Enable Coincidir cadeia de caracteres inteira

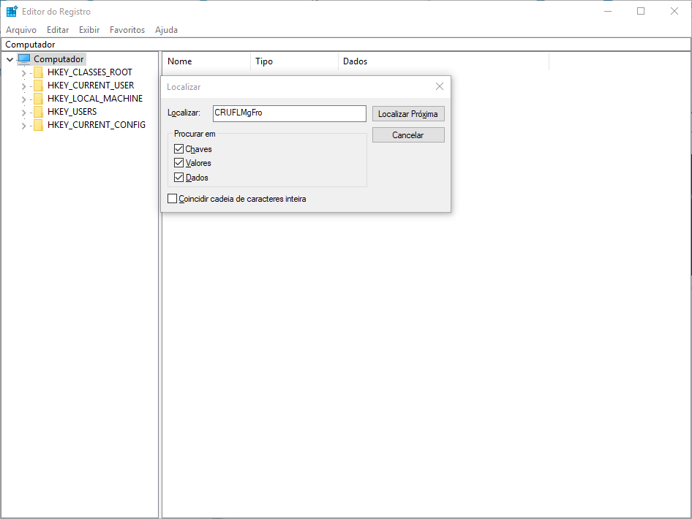[x=172, y=198]
